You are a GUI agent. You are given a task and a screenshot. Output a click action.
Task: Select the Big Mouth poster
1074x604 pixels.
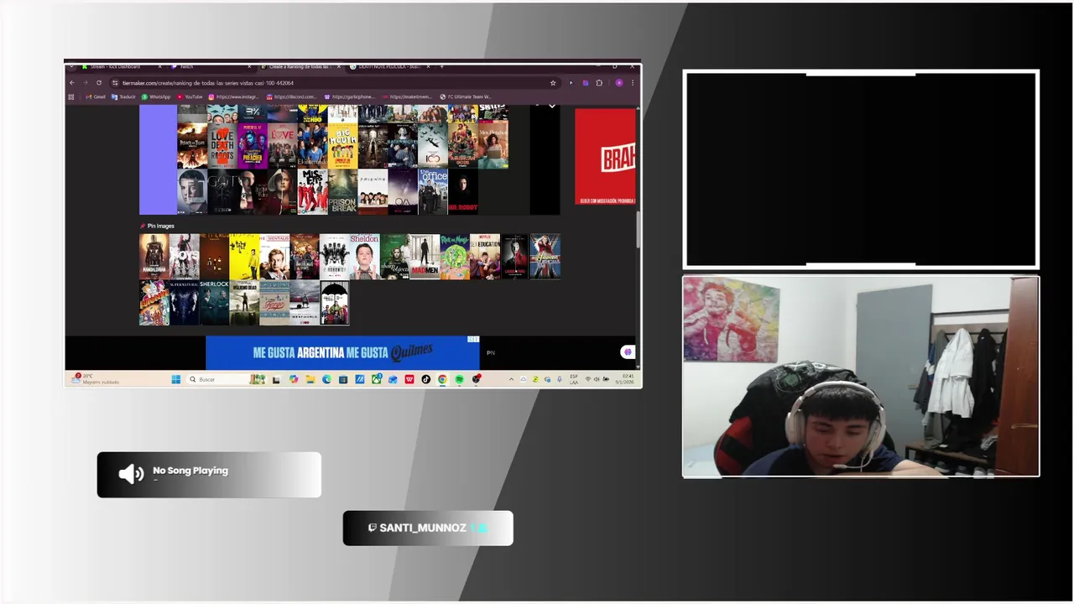(x=342, y=146)
